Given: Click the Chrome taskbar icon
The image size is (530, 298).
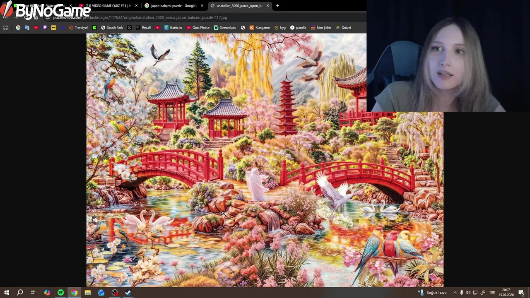Looking at the screenshot, I should pos(74,293).
